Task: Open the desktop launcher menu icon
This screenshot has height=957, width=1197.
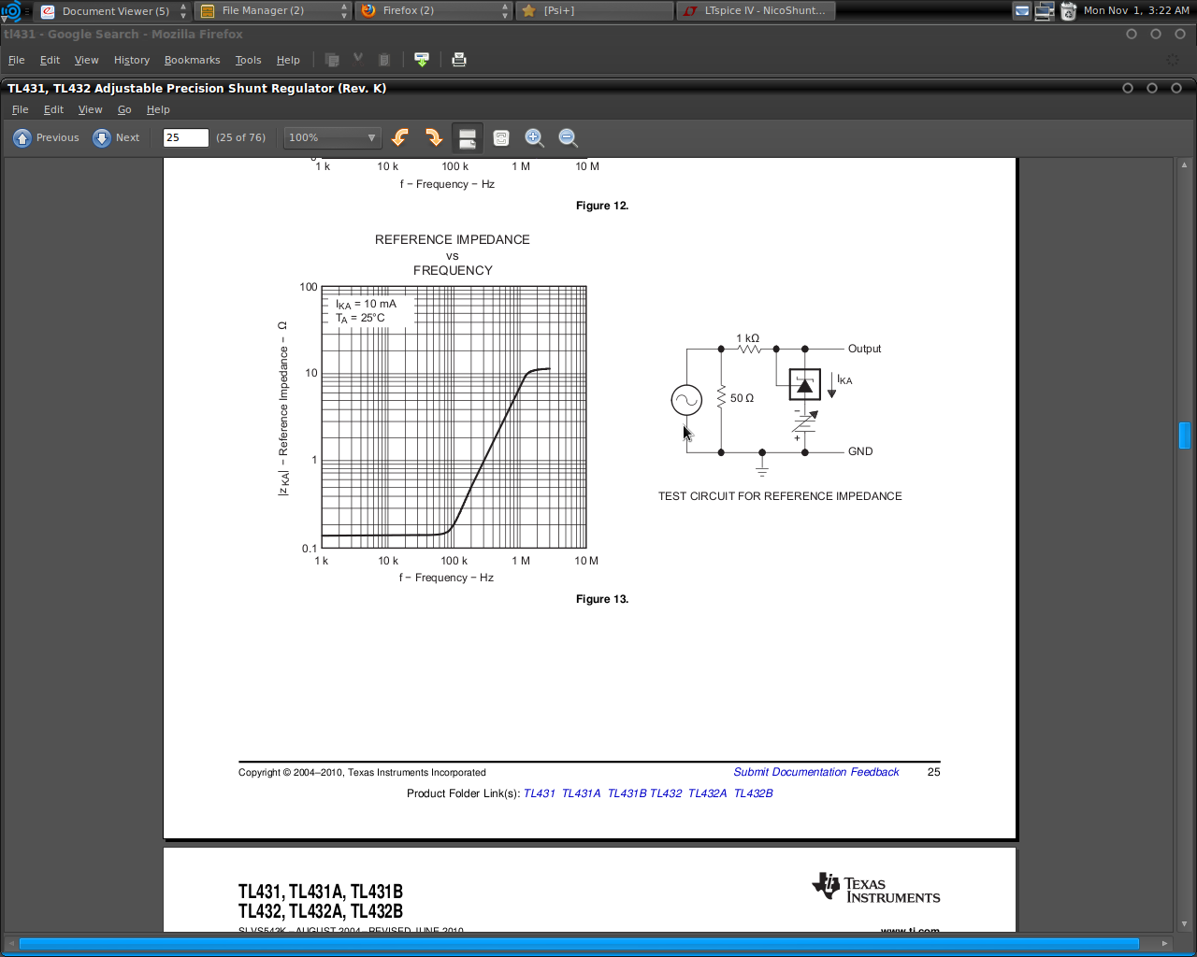Action: (11, 10)
